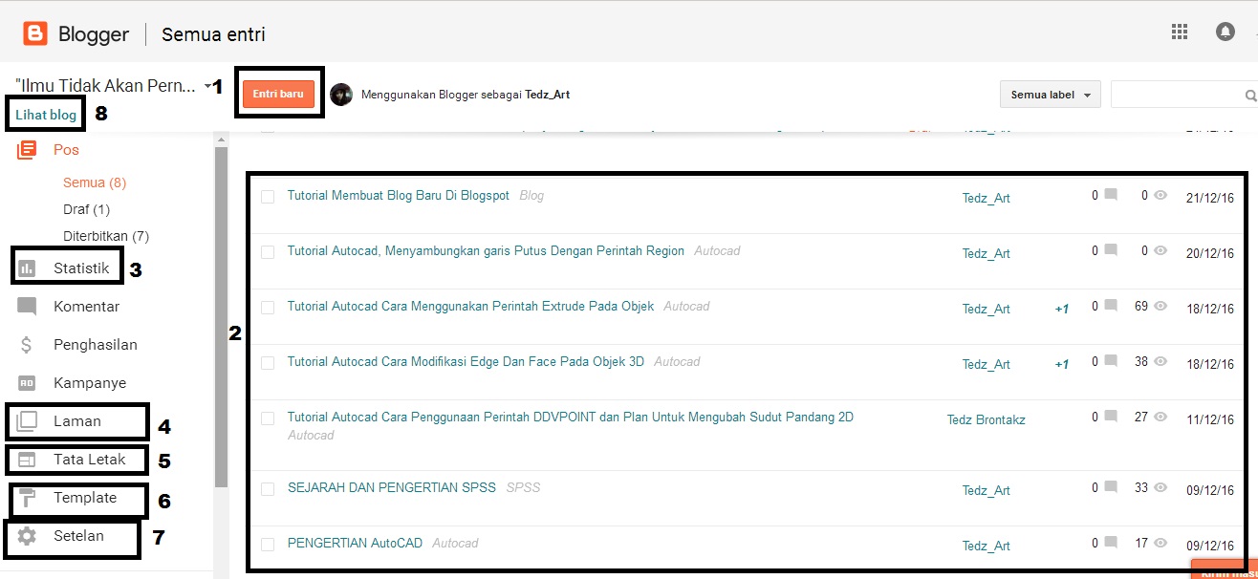Tick the checkbox next to PENGERTIAN AutoCAD
The width and height of the screenshot is (1258, 579).
(x=267, y=542)
